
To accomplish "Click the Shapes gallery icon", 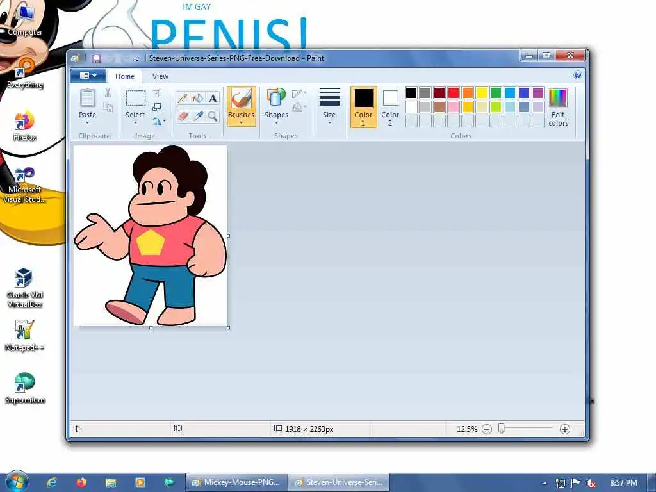I will (x=276, y=97).
